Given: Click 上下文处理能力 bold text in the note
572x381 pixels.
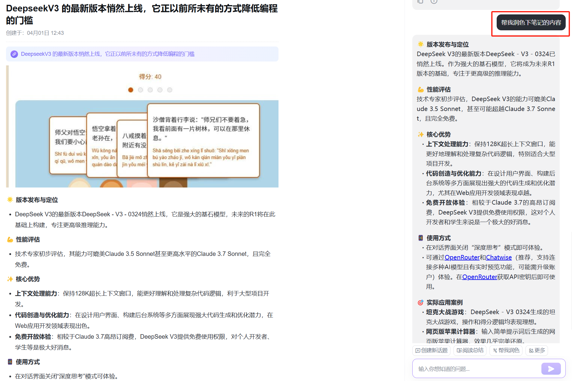Looking at the screenshot, I should tap(36, 293).
